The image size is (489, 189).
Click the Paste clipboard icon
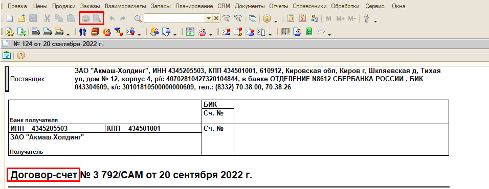71,19
